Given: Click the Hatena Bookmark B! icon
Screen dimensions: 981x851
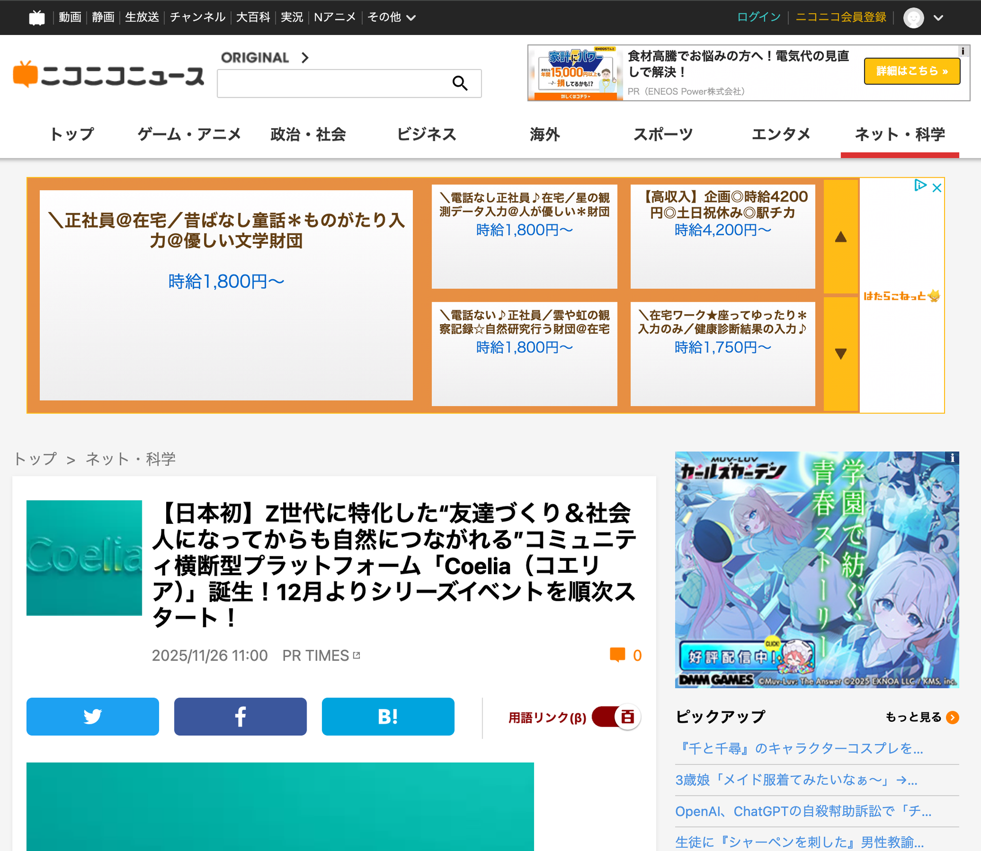Looking at the screenshot, I should [x=388, y=716].
